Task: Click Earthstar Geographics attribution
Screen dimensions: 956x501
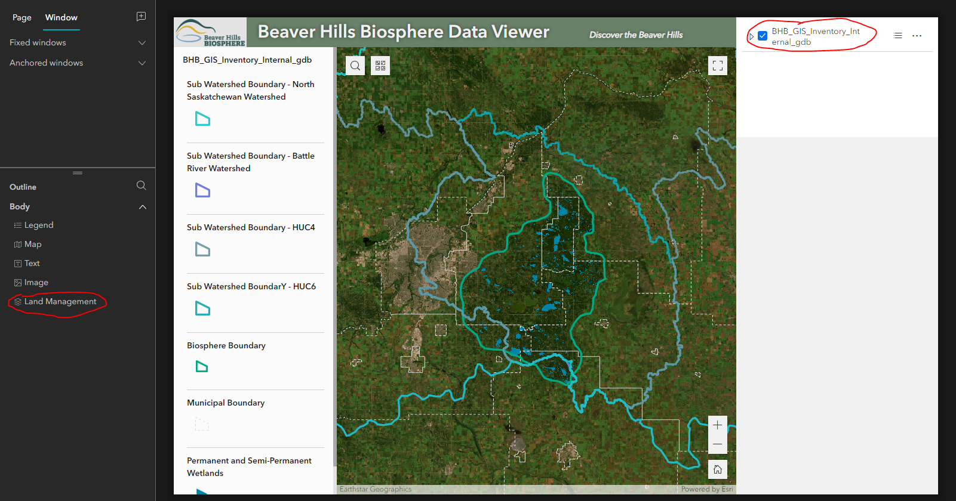Action: 376,489
